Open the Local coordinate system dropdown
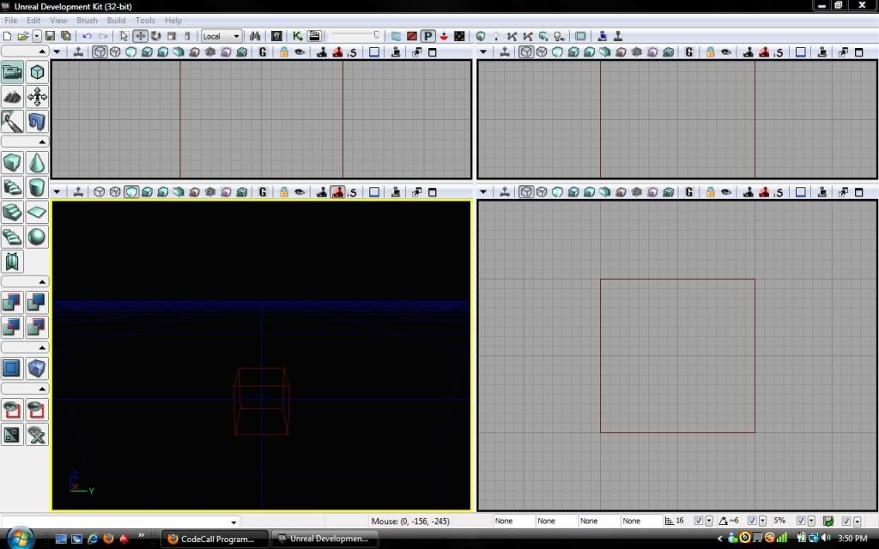The image size is (879, 549). pyautogui.click(x=221, y=36)
